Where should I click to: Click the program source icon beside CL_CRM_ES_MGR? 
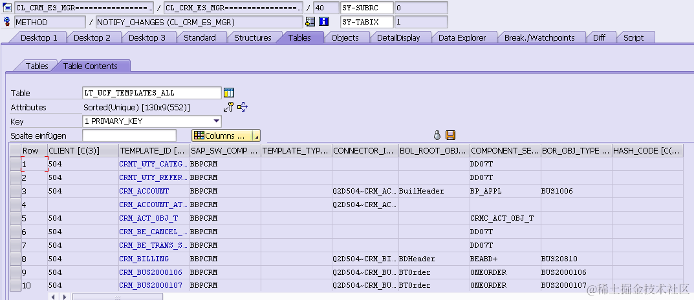click(6, 8)
